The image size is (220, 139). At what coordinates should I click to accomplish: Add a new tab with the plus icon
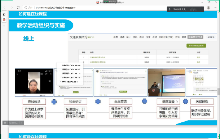point(4,26)
